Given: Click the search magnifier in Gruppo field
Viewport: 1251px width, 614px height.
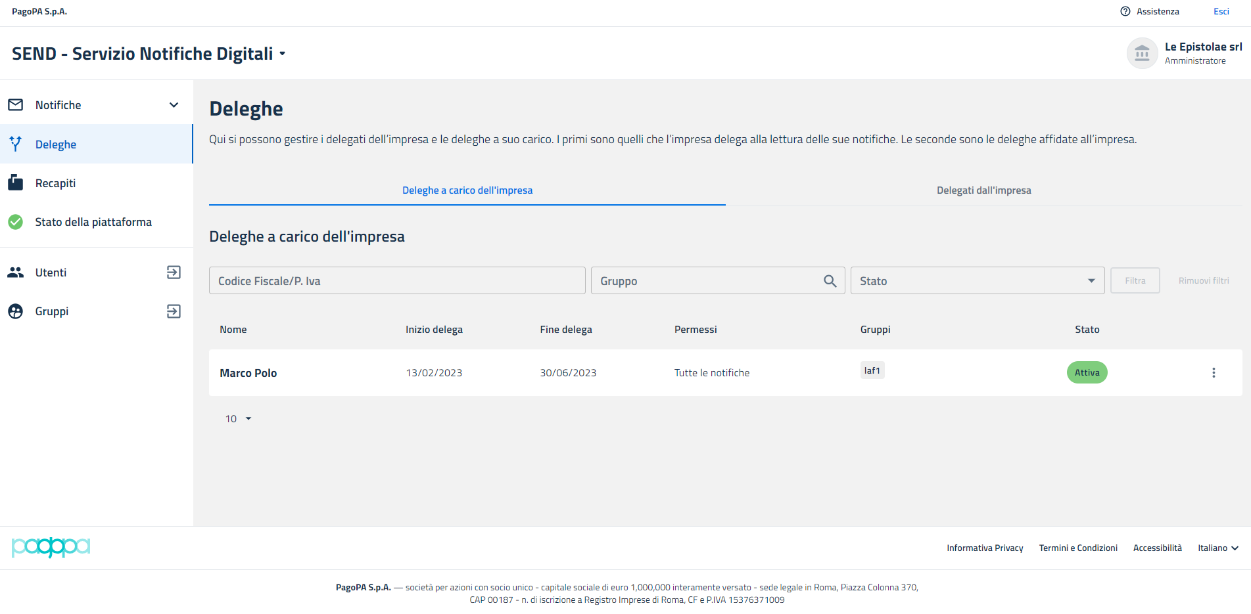Looking at the screenshot, I should (830, 281).
